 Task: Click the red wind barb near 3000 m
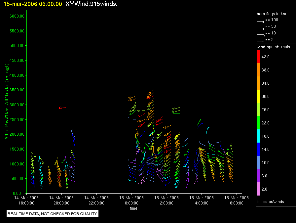62,108
